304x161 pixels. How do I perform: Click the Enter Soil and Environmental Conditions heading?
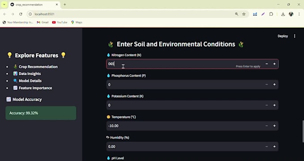(x=176, y=44)
